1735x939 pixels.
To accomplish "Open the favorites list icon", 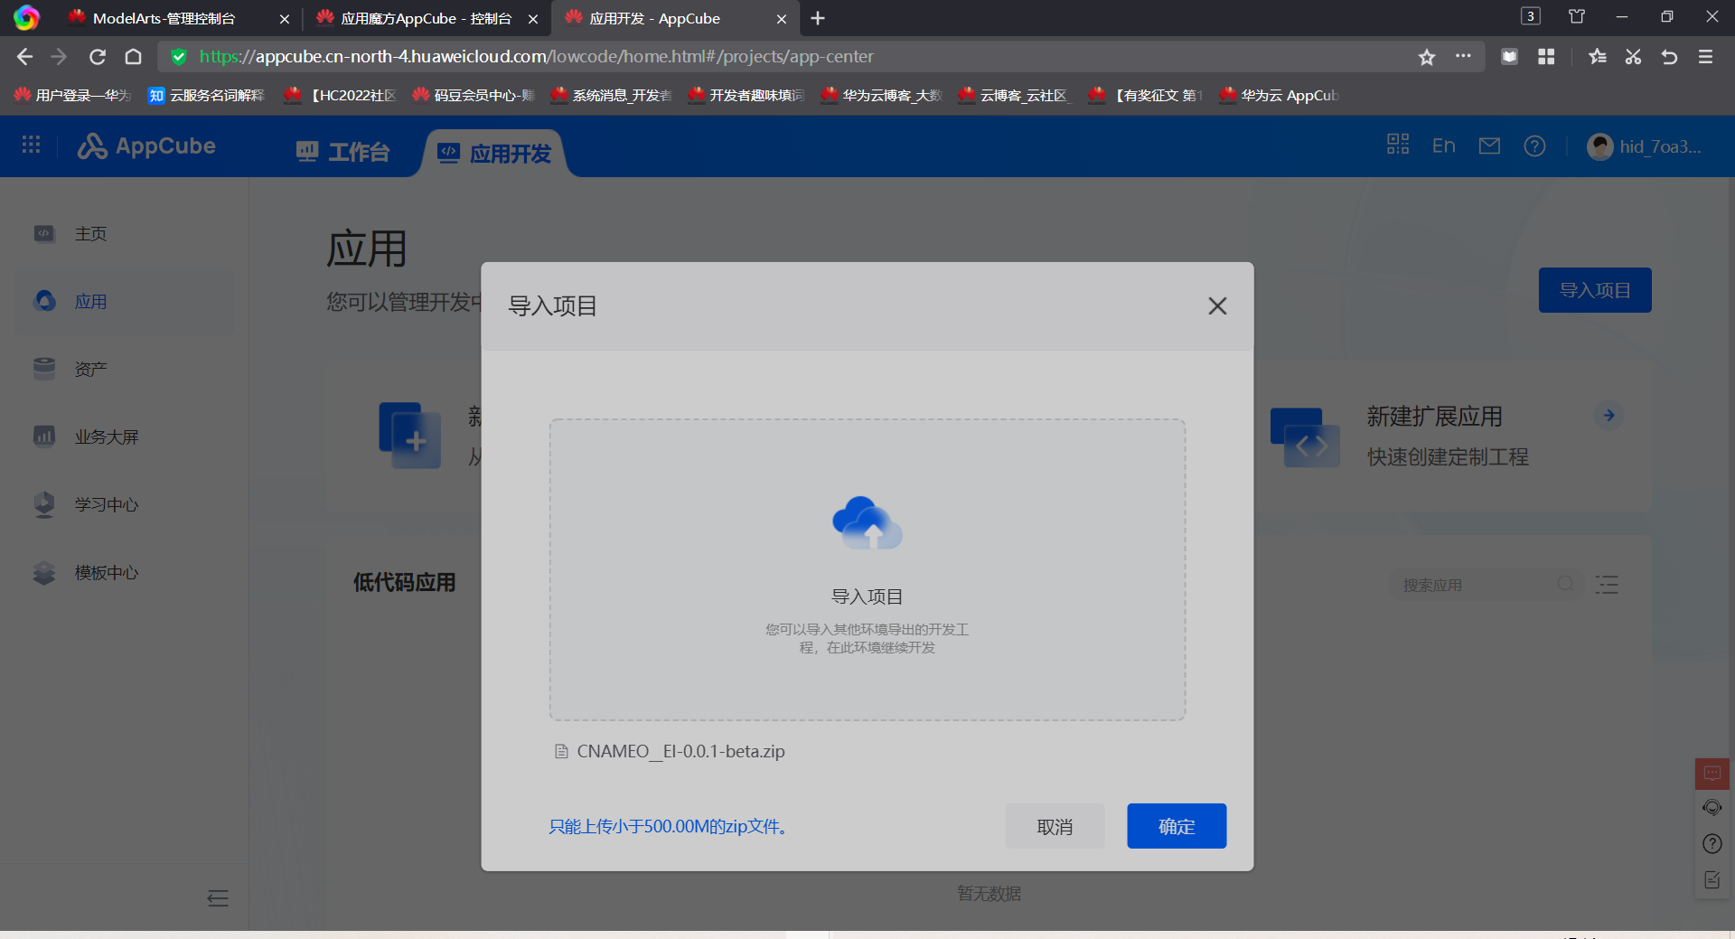I will (1598, 57).
